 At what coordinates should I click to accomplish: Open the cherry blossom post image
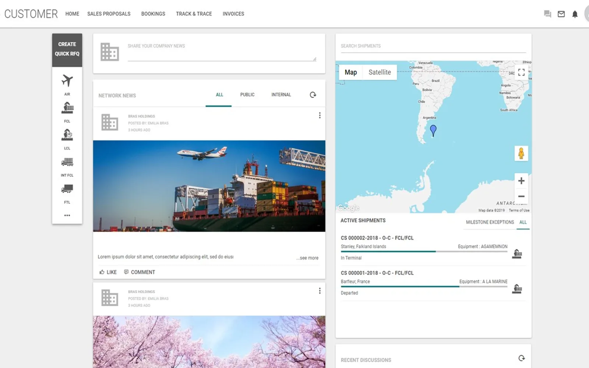tap(209, 342)
